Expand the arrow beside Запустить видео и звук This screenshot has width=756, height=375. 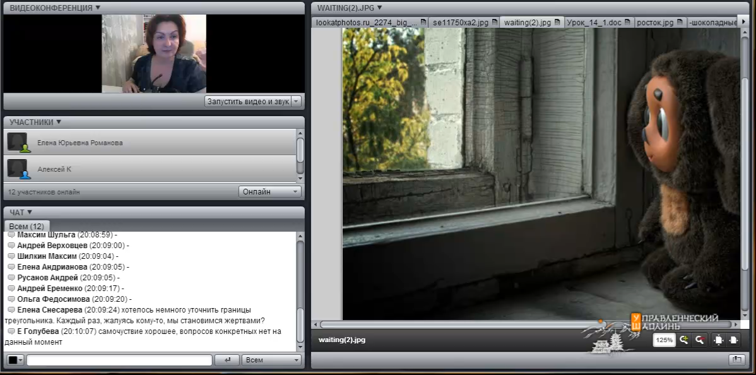296,102
